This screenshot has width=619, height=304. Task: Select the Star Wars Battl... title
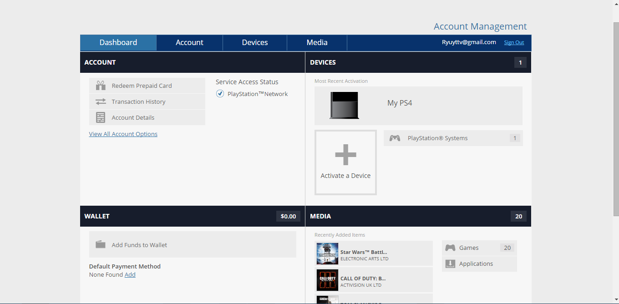point(364,252)
